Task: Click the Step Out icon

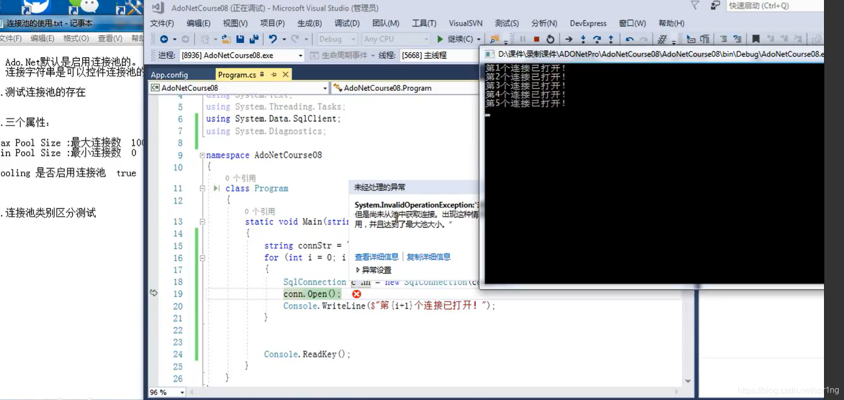Action: (611, 39)
